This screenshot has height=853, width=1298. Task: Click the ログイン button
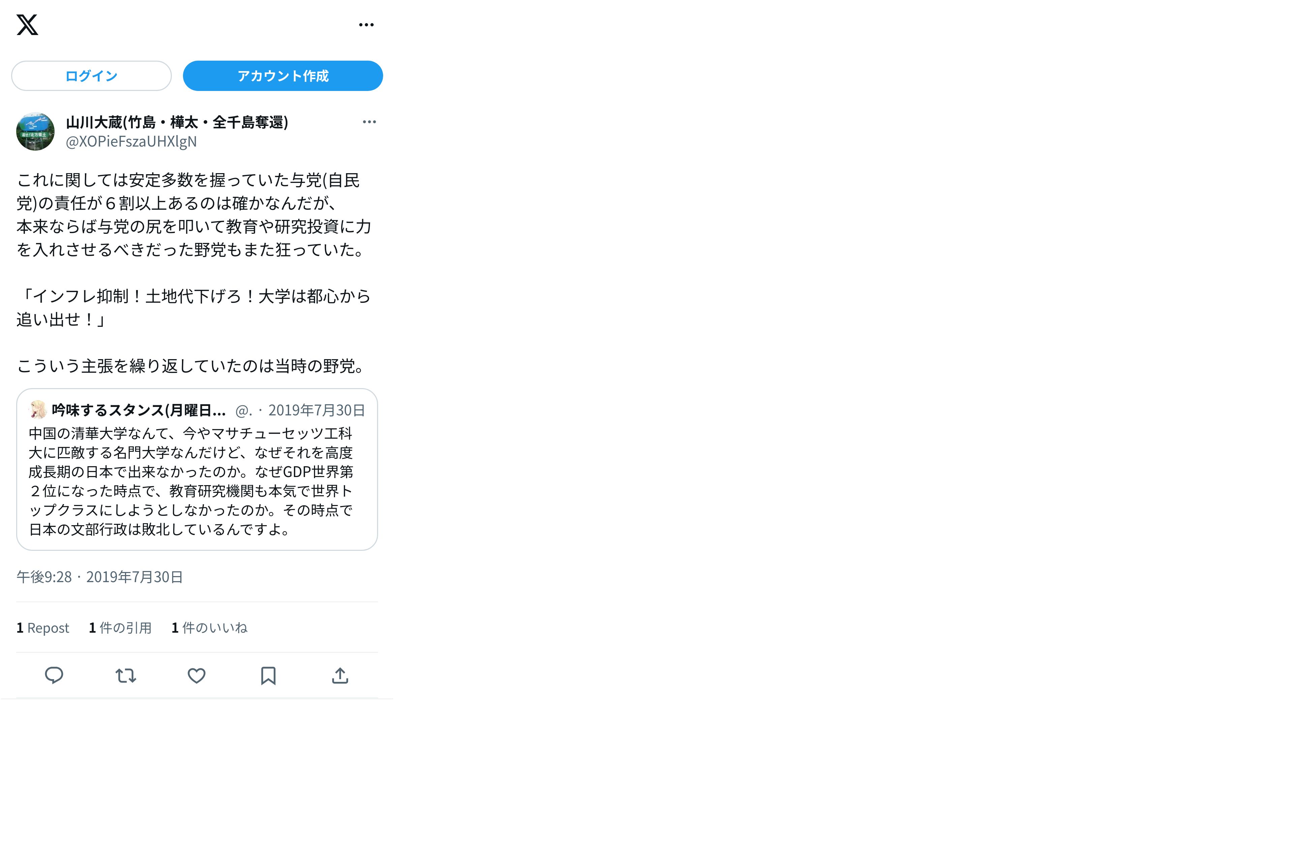[x=92, y=76]
